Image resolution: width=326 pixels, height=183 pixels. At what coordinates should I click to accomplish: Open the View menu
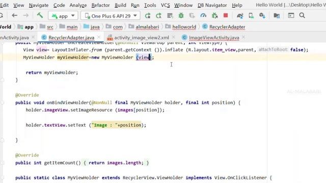pyautogui.click(x=19, y=5)
